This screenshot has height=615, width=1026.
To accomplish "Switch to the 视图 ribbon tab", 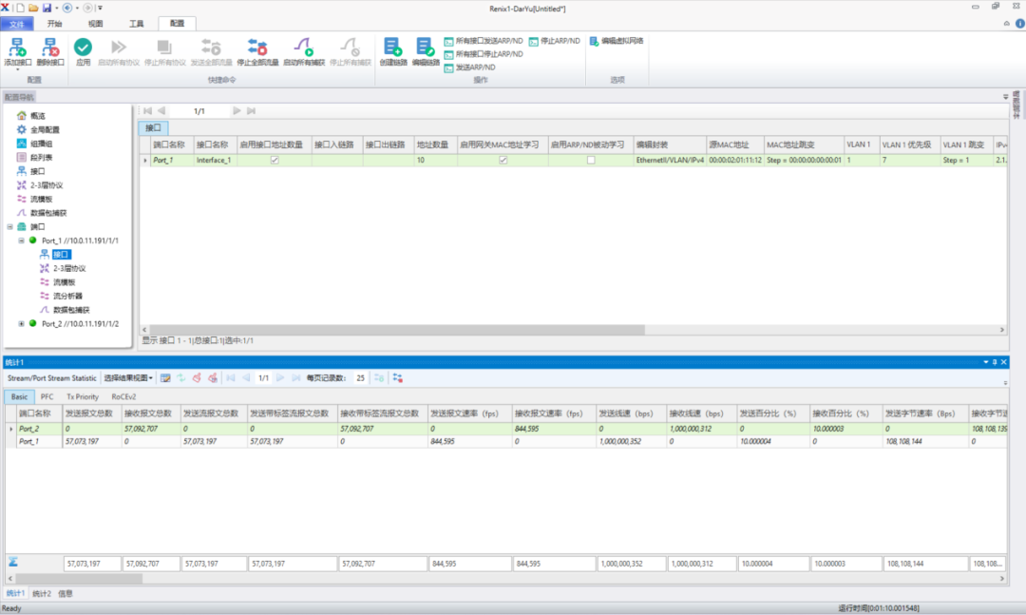I will tap(95, 23).
